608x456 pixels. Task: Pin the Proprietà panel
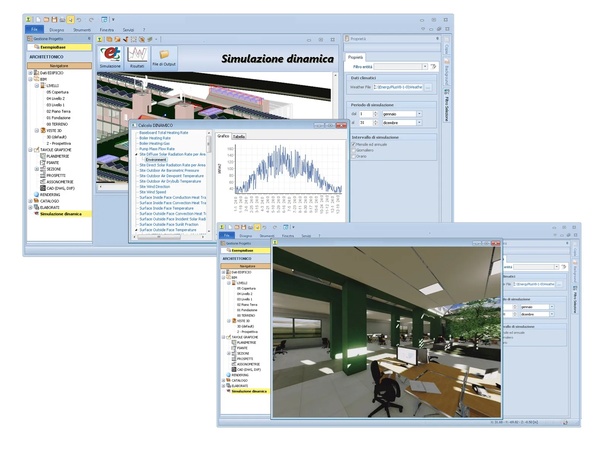click(437, 38)
